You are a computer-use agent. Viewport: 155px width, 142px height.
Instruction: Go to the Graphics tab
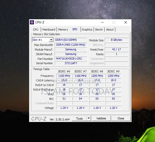(x=87, y=30)
